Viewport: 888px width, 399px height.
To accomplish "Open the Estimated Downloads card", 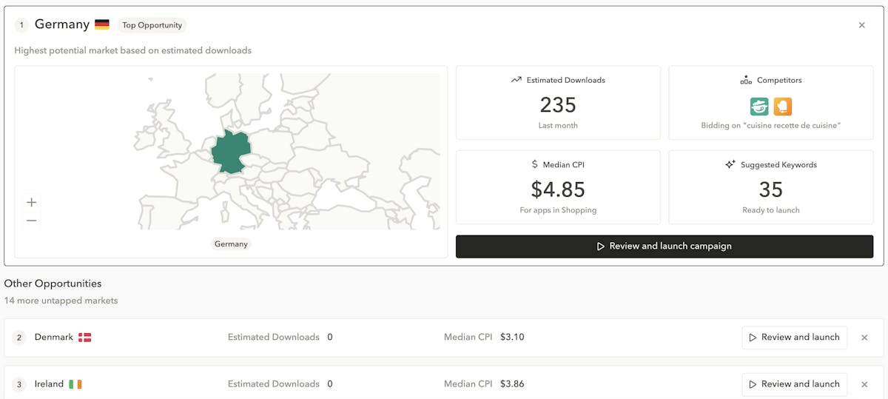I will [558, 103].
